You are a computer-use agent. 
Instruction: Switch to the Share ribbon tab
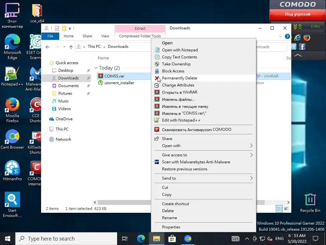pos(87,36)
